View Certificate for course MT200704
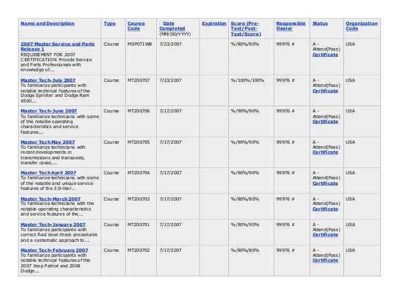Screen dimensions: 399x308 tap(325, 184)
